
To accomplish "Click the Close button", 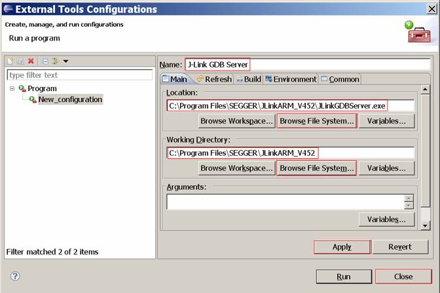I will pos(403,277).
